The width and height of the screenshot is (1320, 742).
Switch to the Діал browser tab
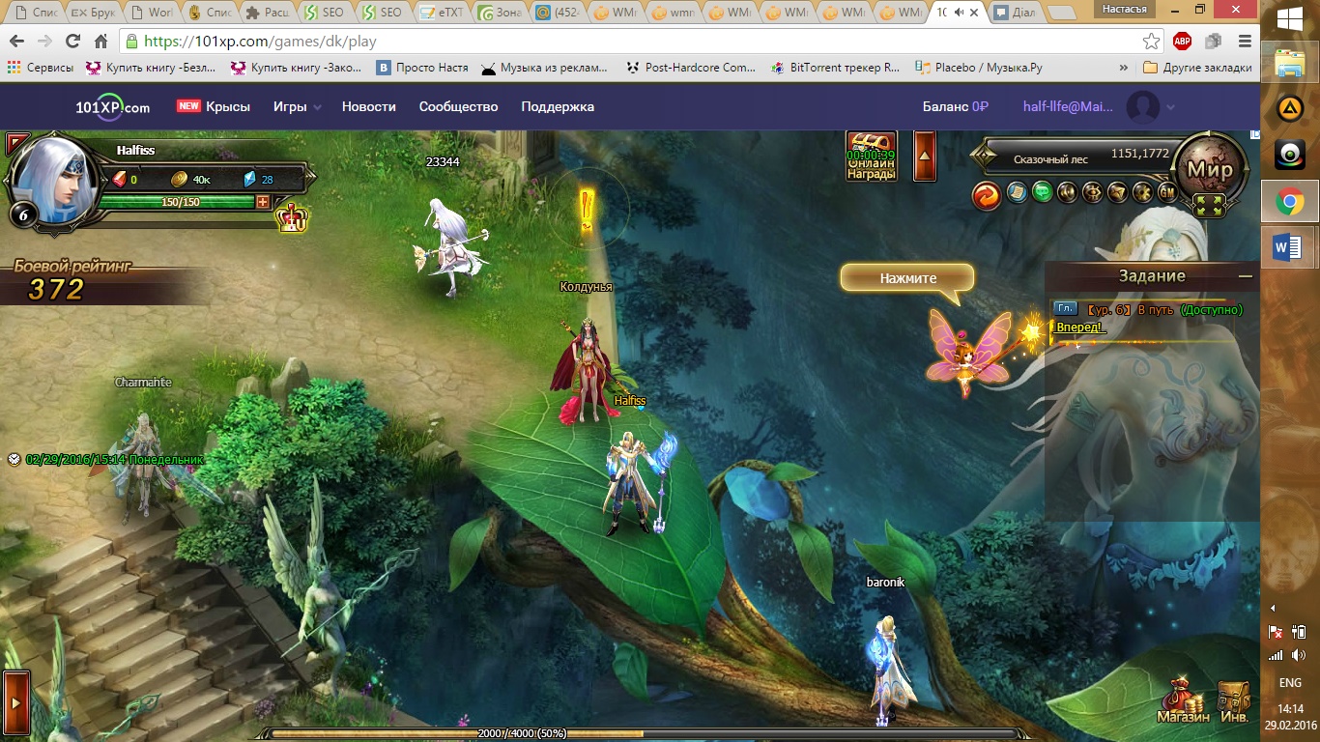point(1015,14)
